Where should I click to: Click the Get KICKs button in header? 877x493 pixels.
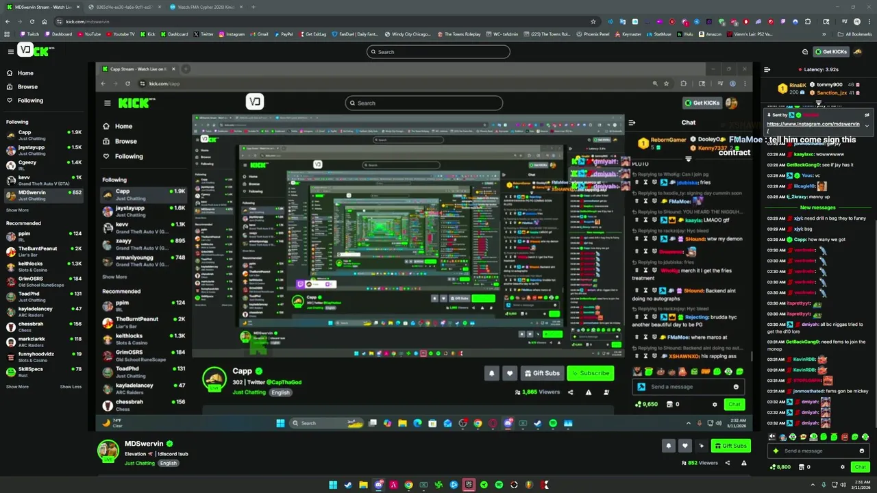coord(830,52)
